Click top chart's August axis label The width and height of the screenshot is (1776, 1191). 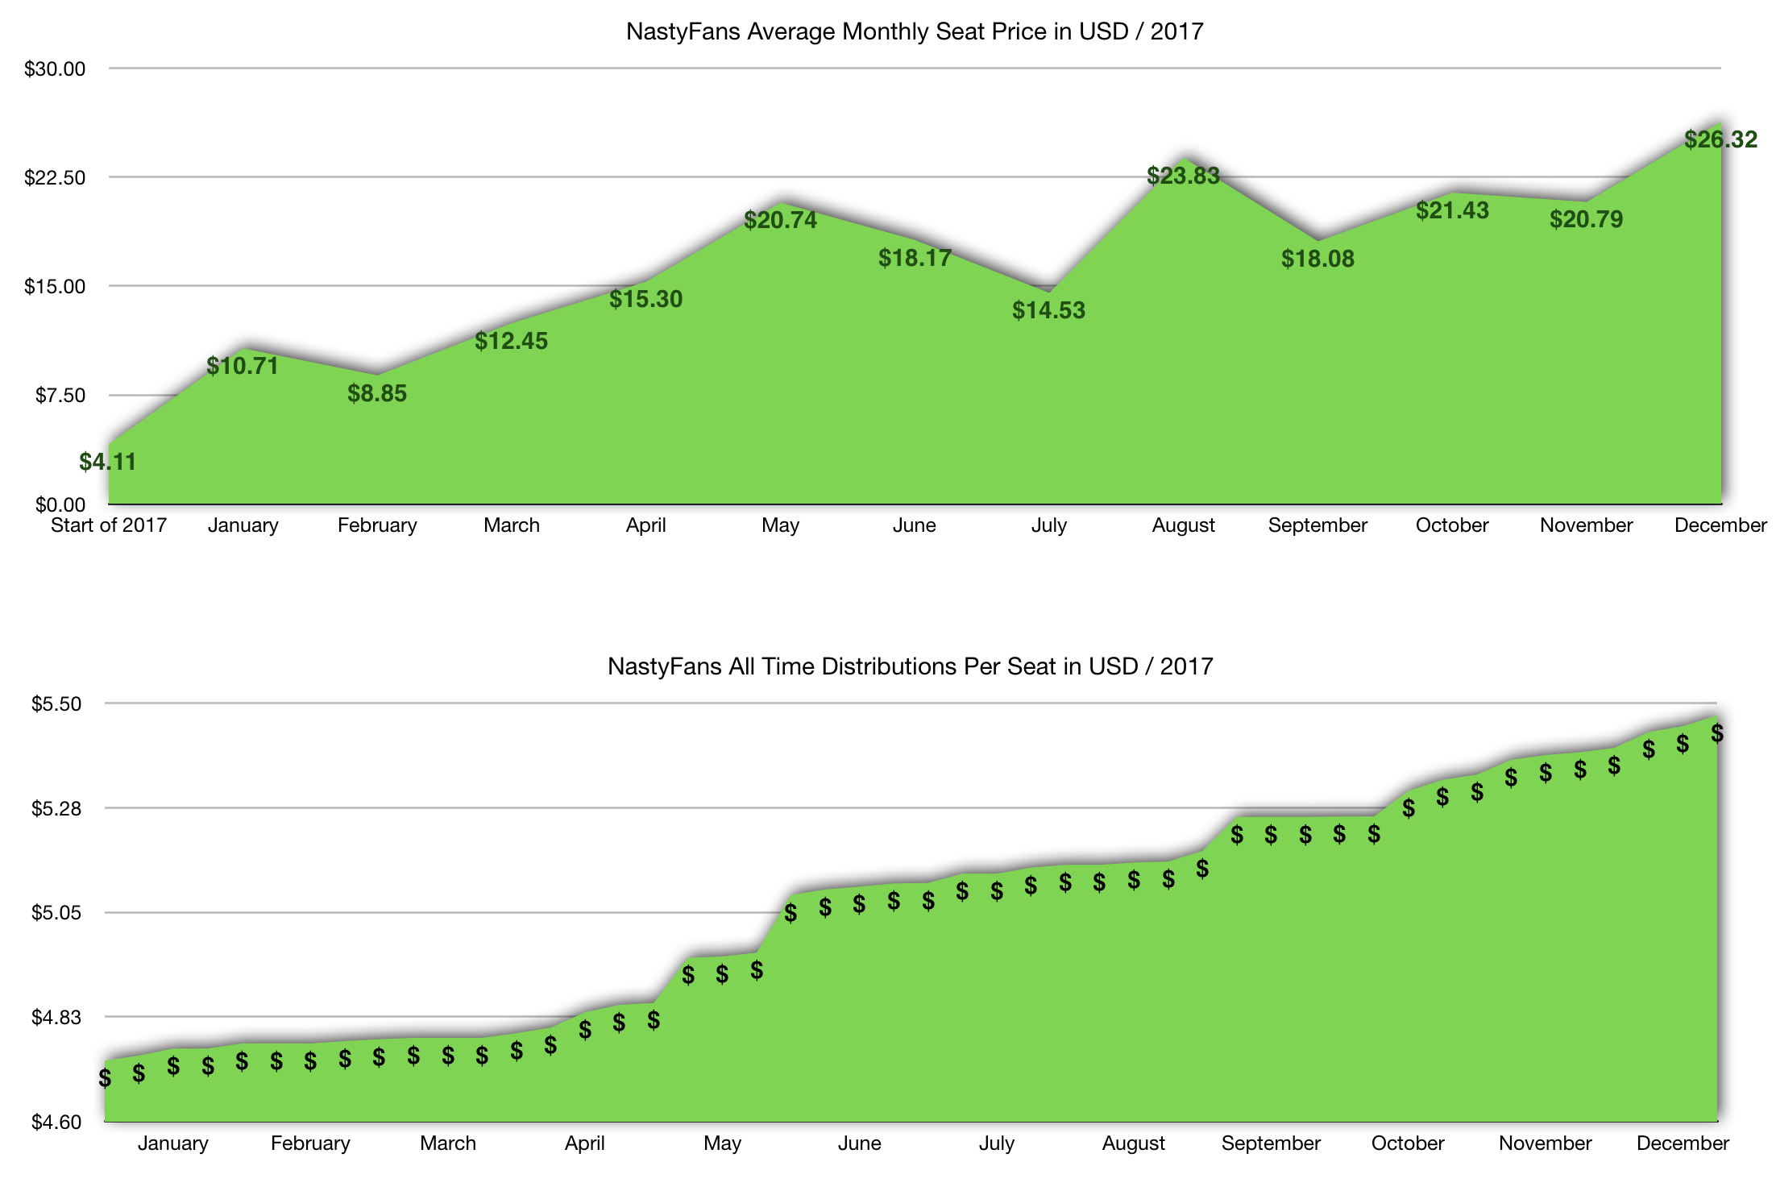tap(1183, 525)
